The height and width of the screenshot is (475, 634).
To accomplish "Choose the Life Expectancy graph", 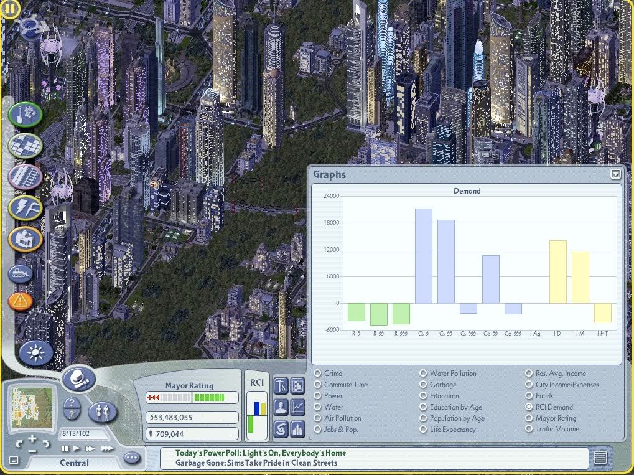I will [x=423, y=430].
